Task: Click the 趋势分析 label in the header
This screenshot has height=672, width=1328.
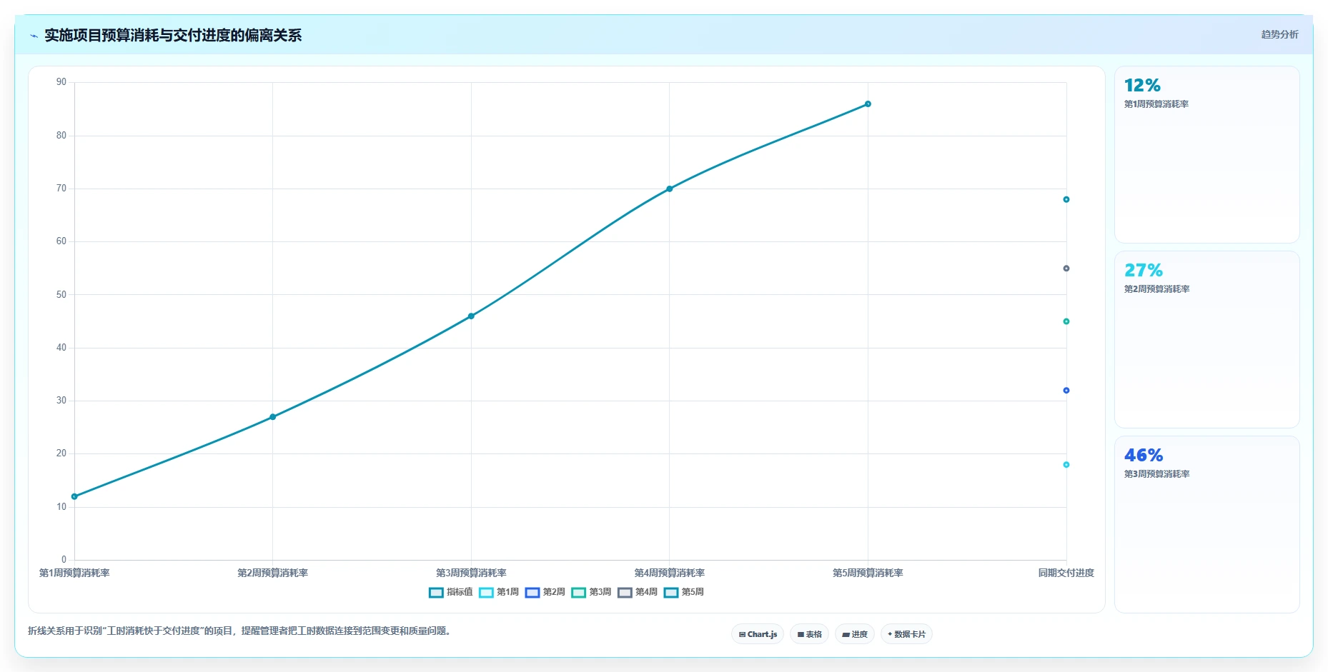Action: (x=1279, y=34)
